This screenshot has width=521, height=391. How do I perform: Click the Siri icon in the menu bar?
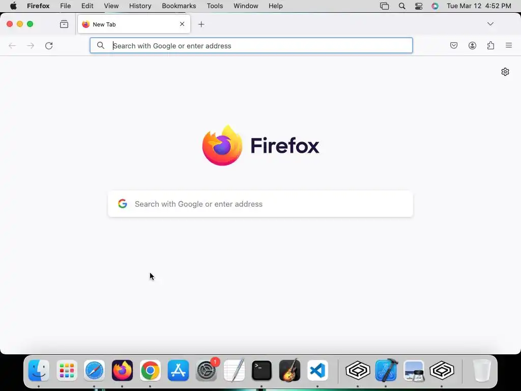tap(435, 6)
